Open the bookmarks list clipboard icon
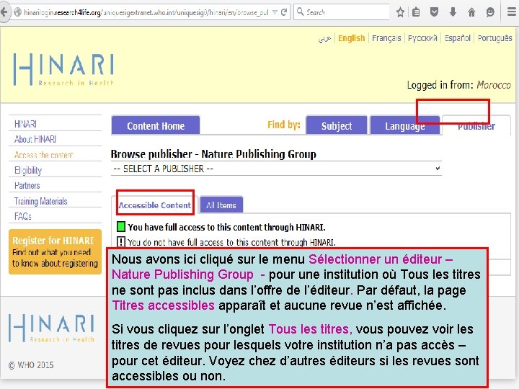Image resolution: width=519 pixels, height=389 pixels. click(416, 12)
